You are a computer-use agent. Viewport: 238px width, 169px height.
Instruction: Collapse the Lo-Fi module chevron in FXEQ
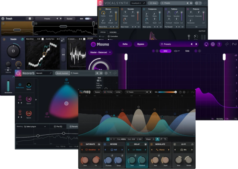192,144
